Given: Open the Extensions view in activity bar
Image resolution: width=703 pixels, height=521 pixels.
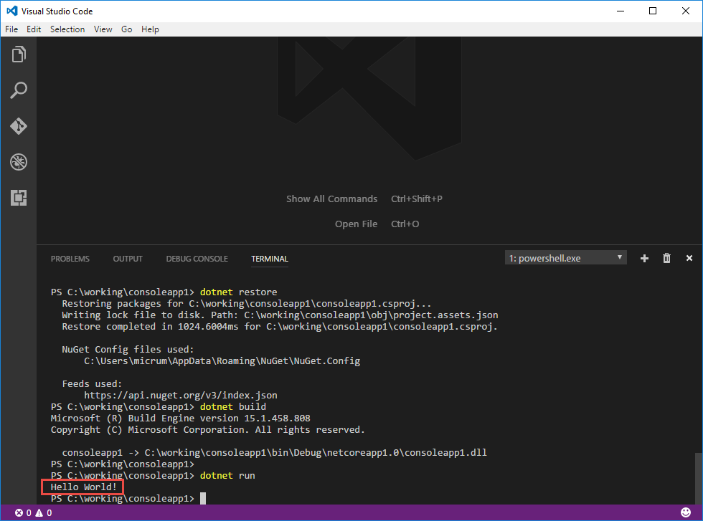Looking at the screenshot, I should tap(19, 198).
